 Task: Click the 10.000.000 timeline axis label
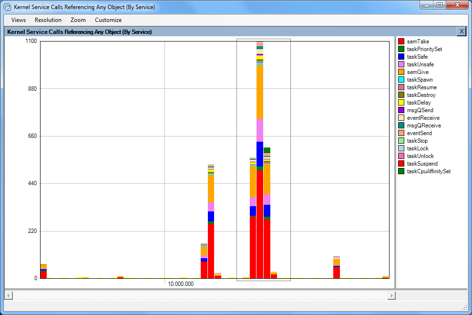point(181,284)
